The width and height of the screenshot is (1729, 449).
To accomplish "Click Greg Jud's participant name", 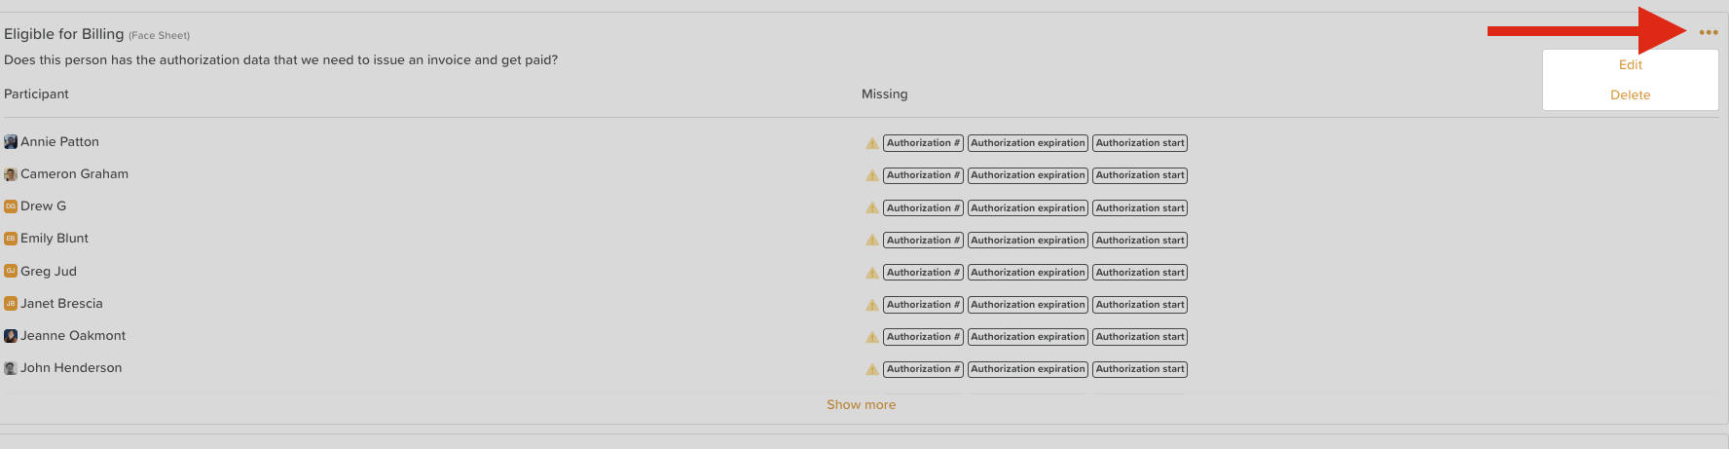I will (x=49, y=272).
